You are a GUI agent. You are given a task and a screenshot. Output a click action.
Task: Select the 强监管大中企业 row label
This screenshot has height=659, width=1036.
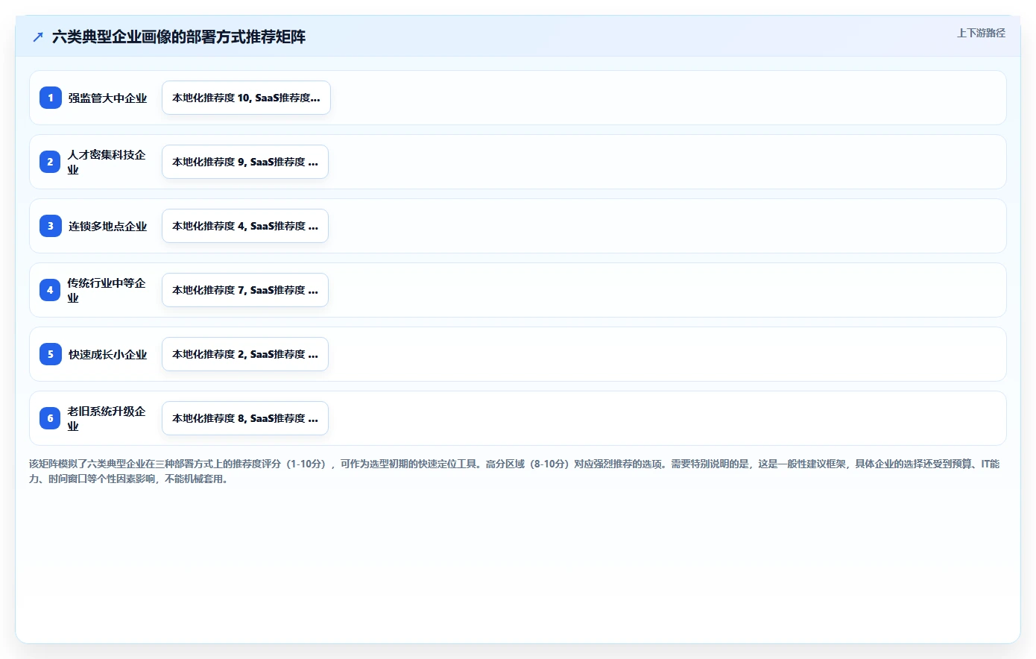click(x=107, y=98)
